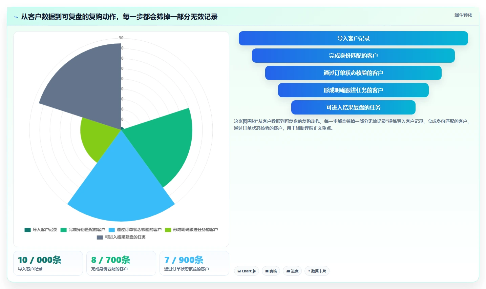
Task: Toggle 导入客户记录 legend swatch
Action: (x=27, y=230)
